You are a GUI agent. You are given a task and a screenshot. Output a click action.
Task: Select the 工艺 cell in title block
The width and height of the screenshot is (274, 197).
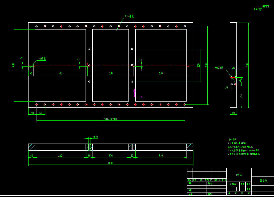pos(190,194)
